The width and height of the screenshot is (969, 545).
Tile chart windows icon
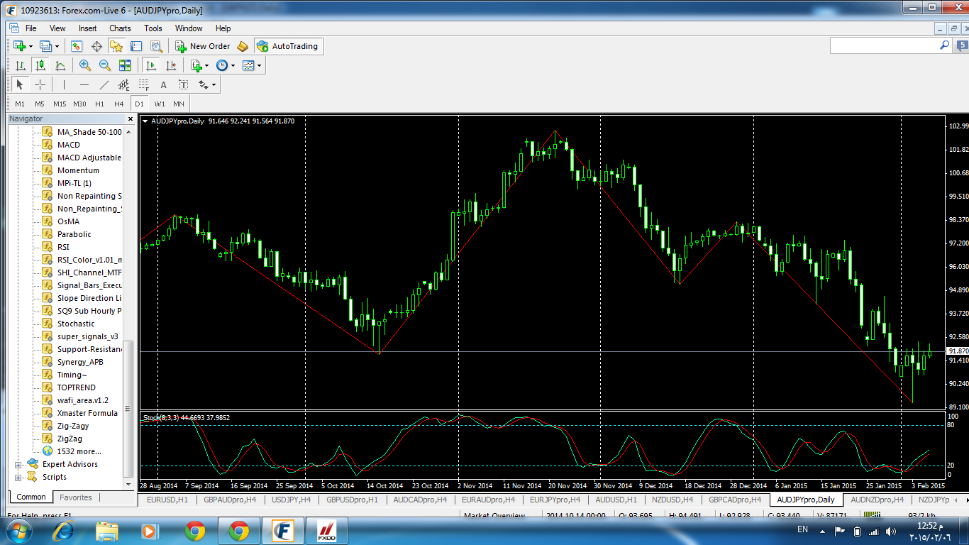[125, 65]
